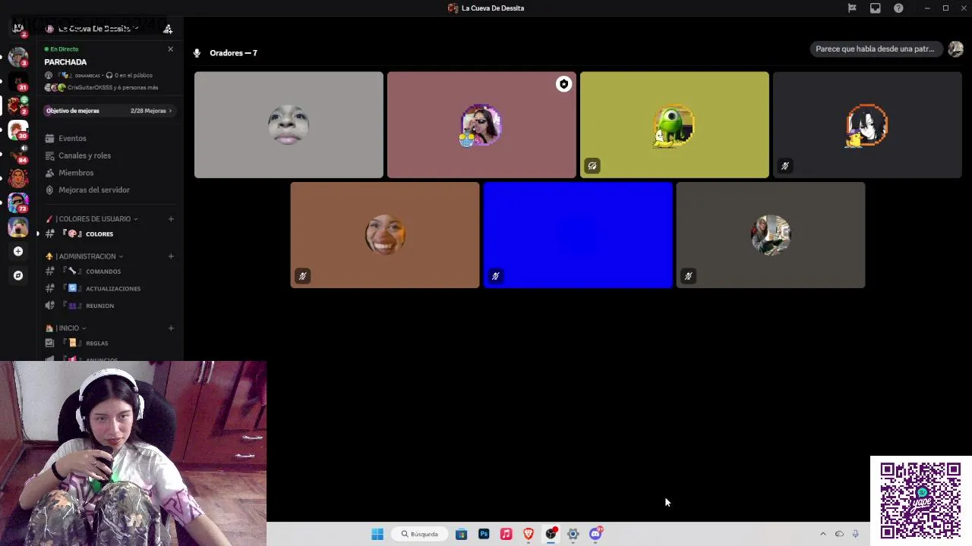
Task: Open Photoshop from the taskbar
Action: click(x=484, y=534)
